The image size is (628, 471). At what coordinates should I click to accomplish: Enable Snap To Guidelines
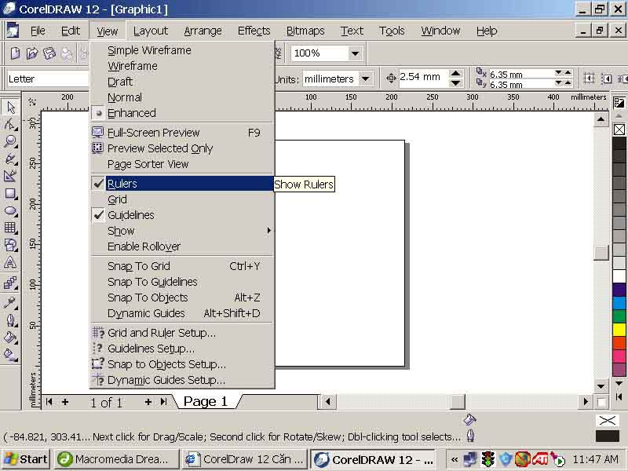tap(183, 282)
